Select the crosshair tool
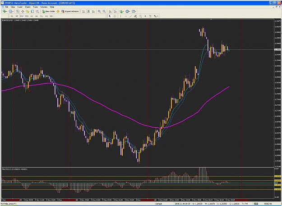The width and height of the screenshot is (282, 206). click(115, 16)
